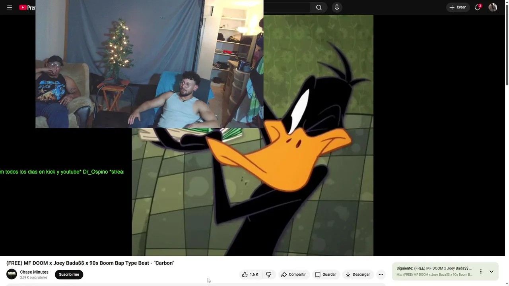
Task: Open Chase Minutes channel avatar
Action: pos(12,274)
